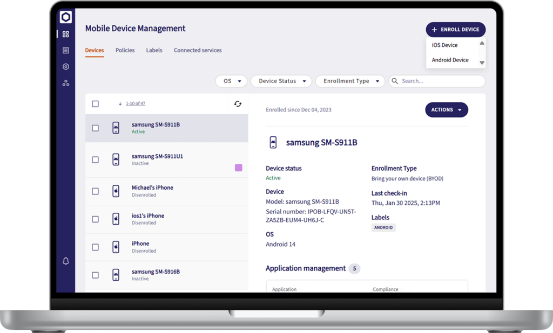Open the Actions button menu
This screenshot has height=333, width=553.
446,110
